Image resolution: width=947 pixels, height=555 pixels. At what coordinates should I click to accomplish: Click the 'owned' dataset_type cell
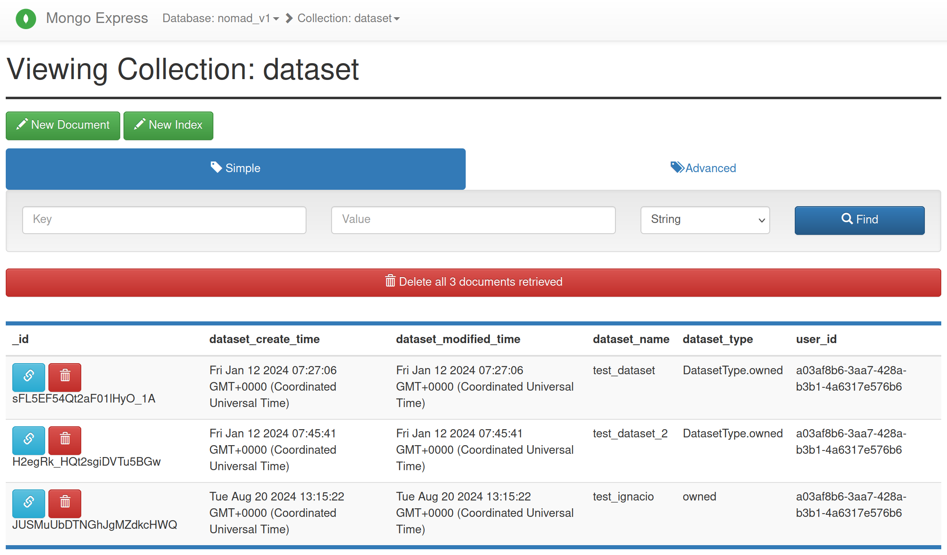click(x=700, y=497)
